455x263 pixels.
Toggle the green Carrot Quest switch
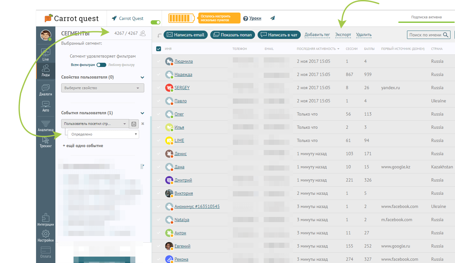point(156,22)
